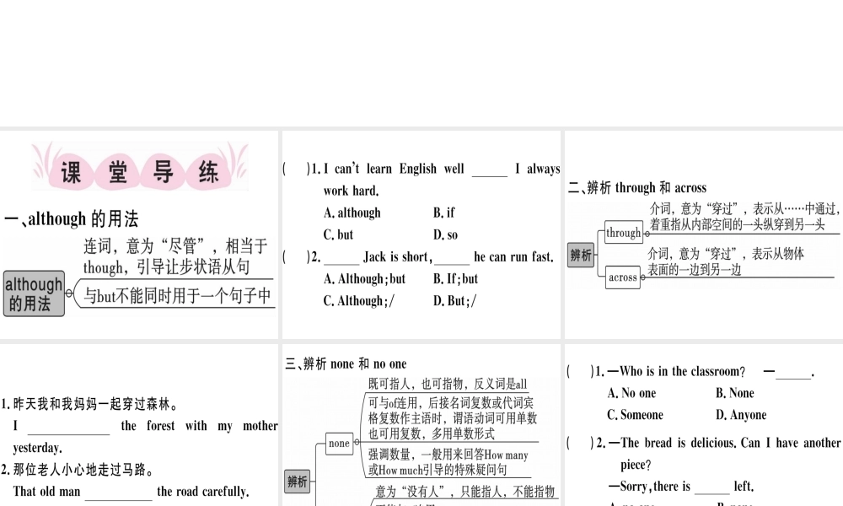Choose option 'C. Someone'

point(635,415)
